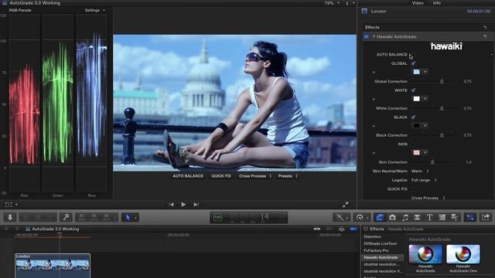Image resolution: width=495 pixels, height=278 pixels.
Task: Jump to next edit point
Action: pos(196,205)
